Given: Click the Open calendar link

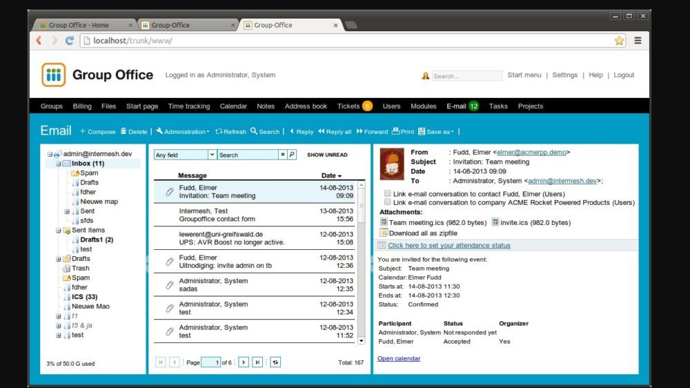Looking at the screenshot, I should click(399, 358).
